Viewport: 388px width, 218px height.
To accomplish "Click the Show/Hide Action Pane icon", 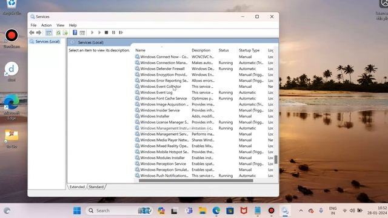I will (82, 33).
